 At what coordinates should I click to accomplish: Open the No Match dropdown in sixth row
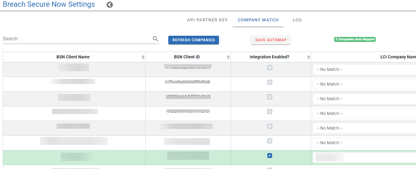[364, 143]
